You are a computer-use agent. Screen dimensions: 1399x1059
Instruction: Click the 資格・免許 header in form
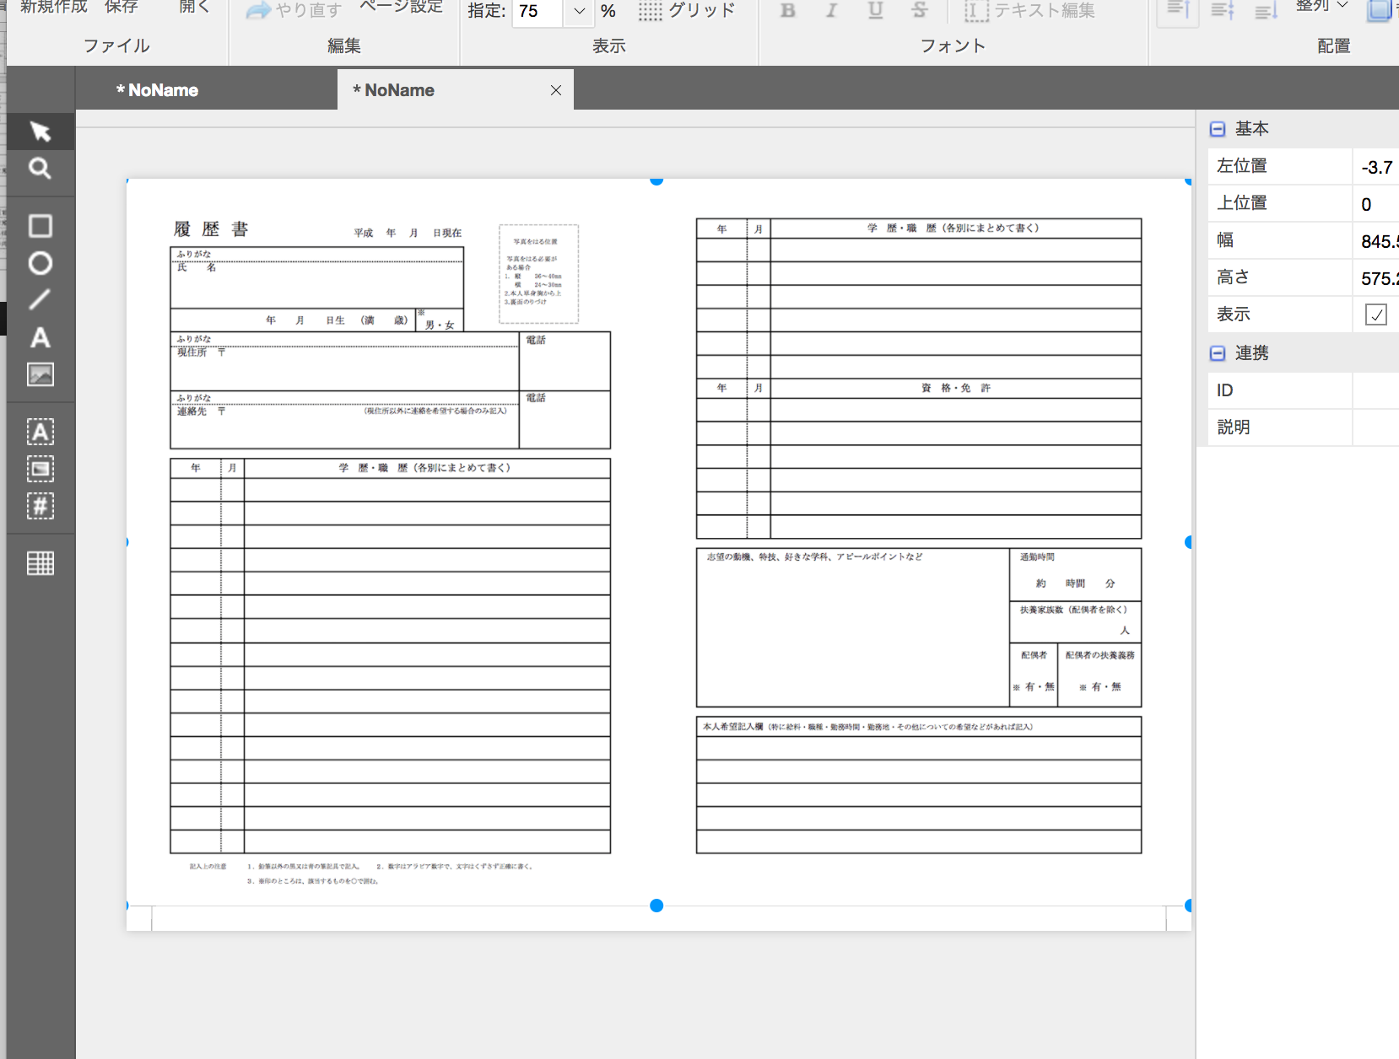coord(956,388)
